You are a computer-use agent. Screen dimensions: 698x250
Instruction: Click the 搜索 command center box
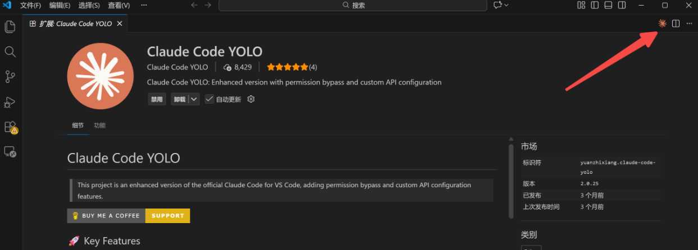[353, 5]
